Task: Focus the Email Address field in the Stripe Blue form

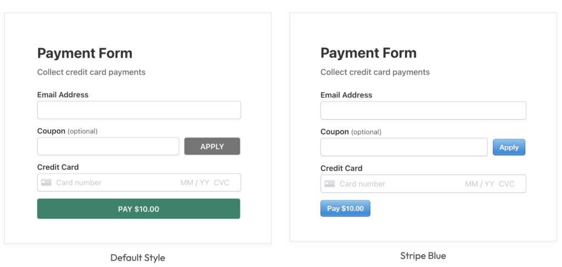Action: tap(423, 111)
